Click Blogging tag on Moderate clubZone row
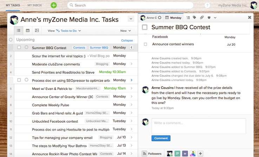The height and width of the screenshot is (157, 259). (x=102, y=64)
